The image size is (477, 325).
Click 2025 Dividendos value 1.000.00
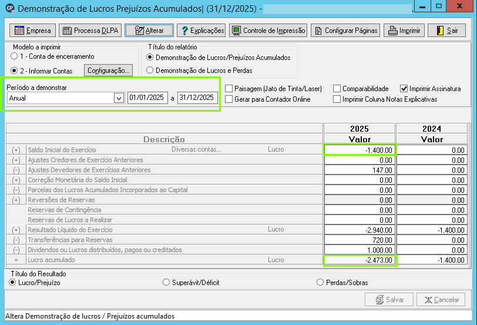[360, 250]
